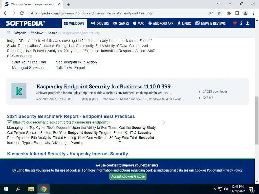Bookmark this page with the star icon

(219, 13)
